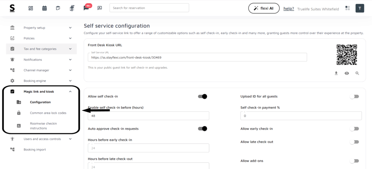Screen dimensions: 372x169
Task: Preview kiosk link with eye icon
Action: click(x=347, y=73)
